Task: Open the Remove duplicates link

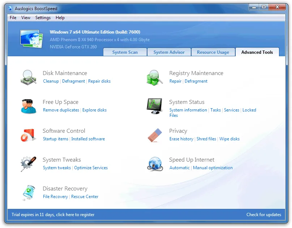Action: 61,110
